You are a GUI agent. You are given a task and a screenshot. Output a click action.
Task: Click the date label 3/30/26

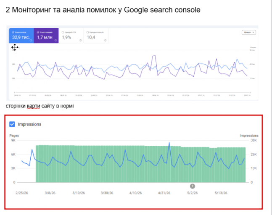pos(107,193)
